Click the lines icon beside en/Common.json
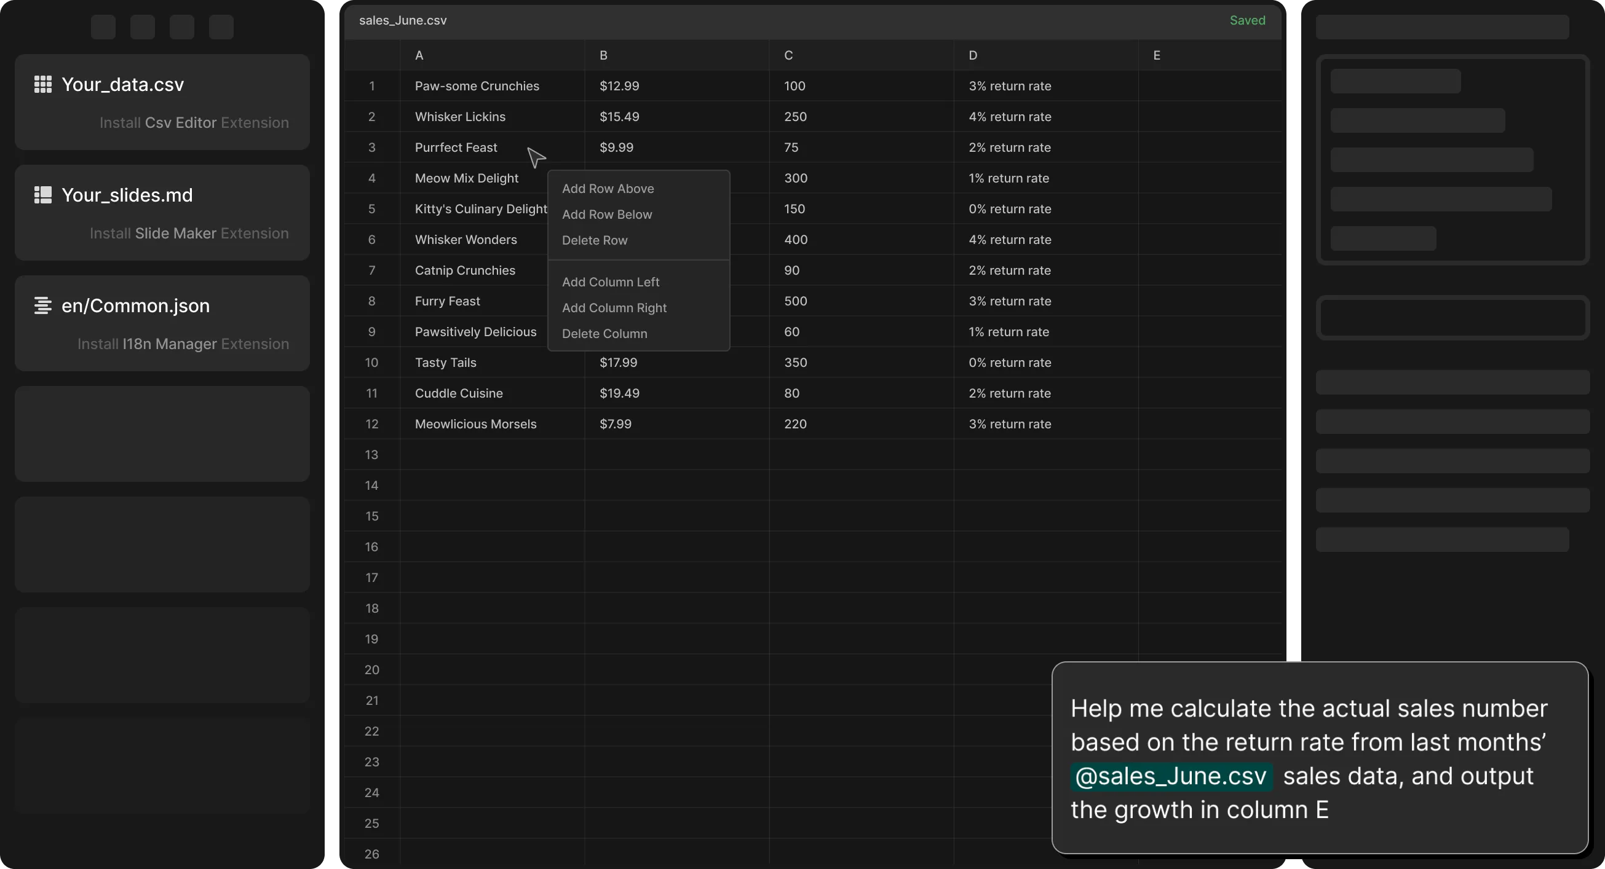Viewport: 1605px width, 869px height. [42, 305]
